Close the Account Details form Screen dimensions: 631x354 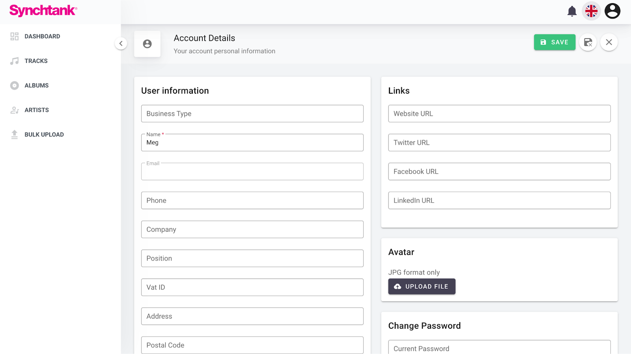coord(609,42)
